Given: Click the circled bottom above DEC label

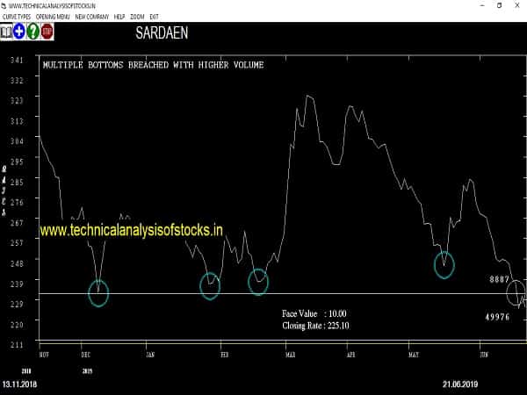Looking at the screenshot, I should [98, 293].
